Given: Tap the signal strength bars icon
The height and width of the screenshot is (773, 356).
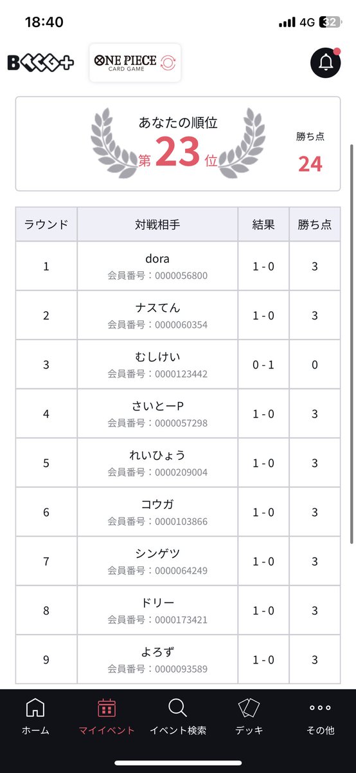Looking at the screenshot, I should [287, 22].
